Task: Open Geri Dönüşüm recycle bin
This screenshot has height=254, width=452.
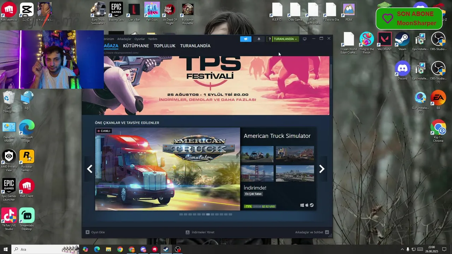Action: (9, 102)
